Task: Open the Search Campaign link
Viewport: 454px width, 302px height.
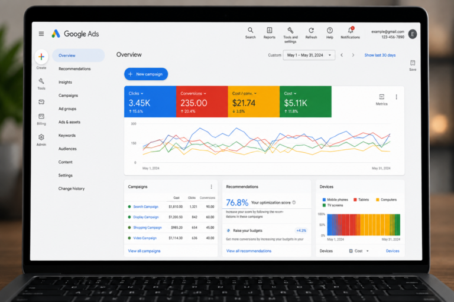Action: [145, 206]
